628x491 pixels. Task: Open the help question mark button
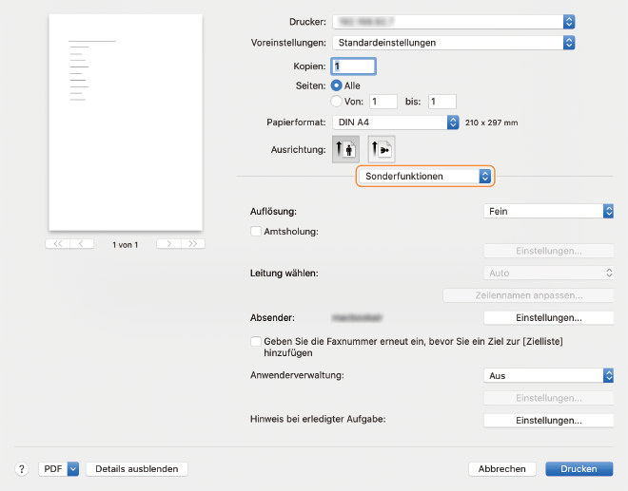pyautogui.click(x=21, y=469)
